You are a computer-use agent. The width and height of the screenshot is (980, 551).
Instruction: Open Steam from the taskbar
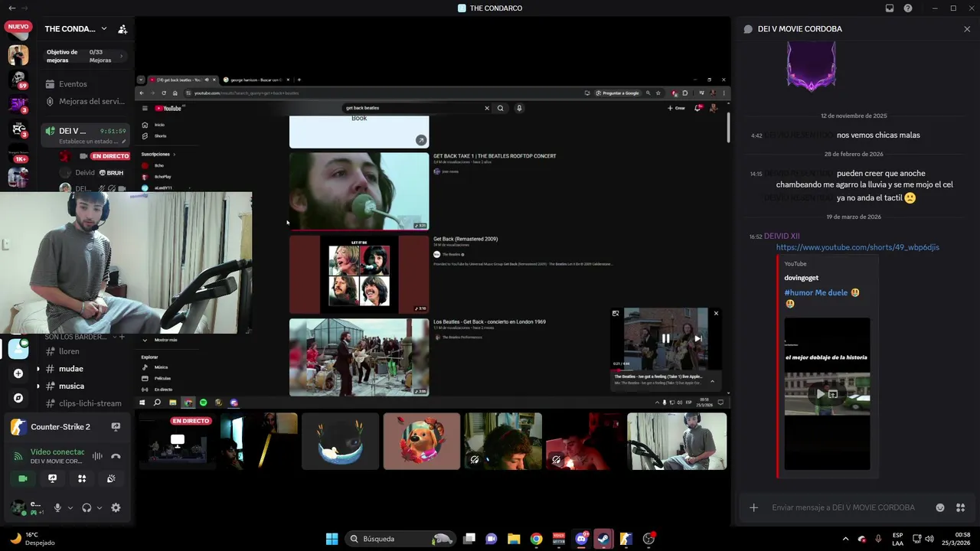[603, 539]
